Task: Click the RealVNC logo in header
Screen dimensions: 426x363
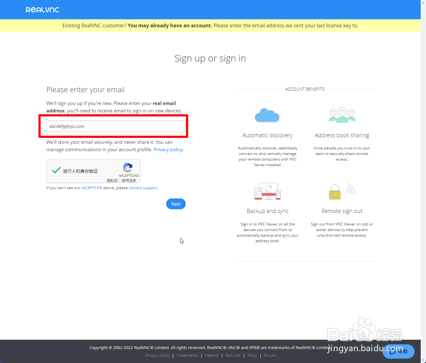Action: tap(42, 10)
